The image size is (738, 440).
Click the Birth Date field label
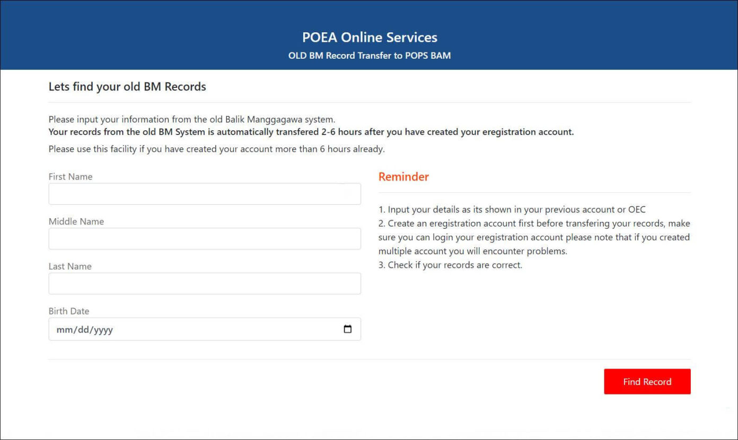point(69,311)
